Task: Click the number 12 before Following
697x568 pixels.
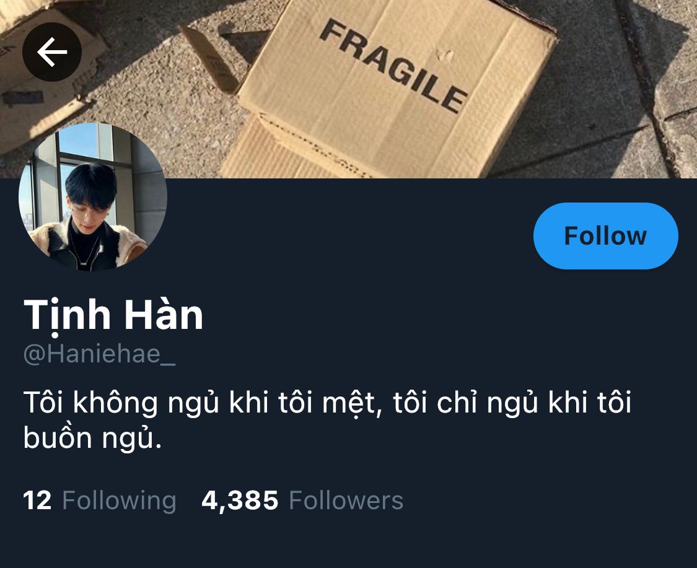Action: pyautogui.click(x=37, y=500)
